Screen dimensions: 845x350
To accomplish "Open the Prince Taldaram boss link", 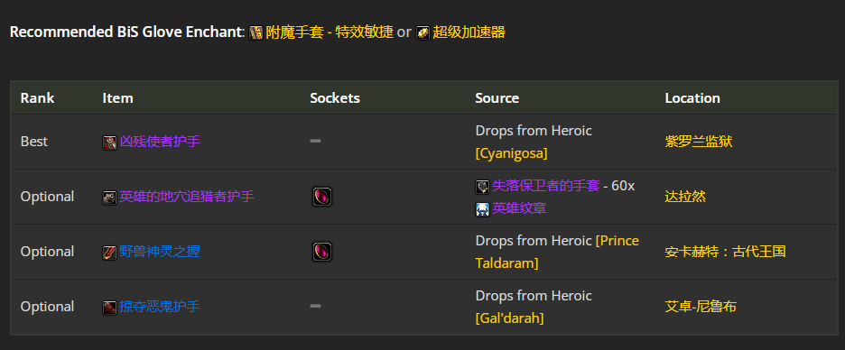I will [x=557, y=252].
